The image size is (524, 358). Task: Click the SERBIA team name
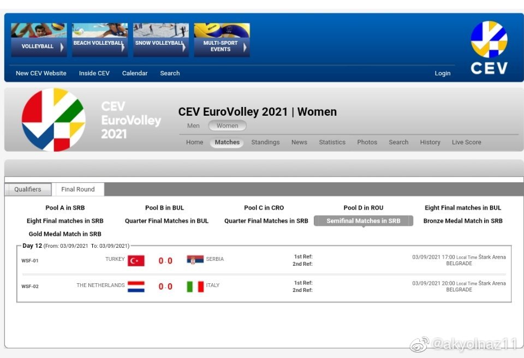(215, 259)
